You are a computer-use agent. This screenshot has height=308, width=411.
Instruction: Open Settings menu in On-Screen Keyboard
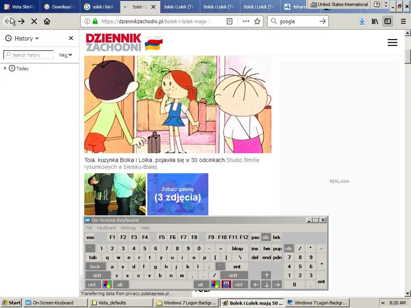pos(128,228)
